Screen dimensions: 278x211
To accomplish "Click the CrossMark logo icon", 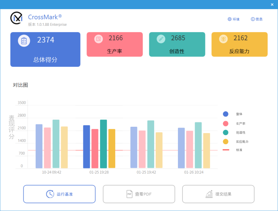I will pyautogui.click(x=16, y=18).
